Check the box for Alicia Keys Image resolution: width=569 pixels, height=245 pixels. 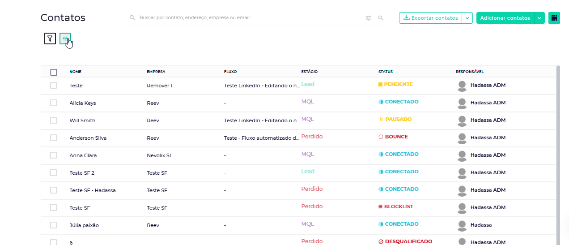pos(54,103)
